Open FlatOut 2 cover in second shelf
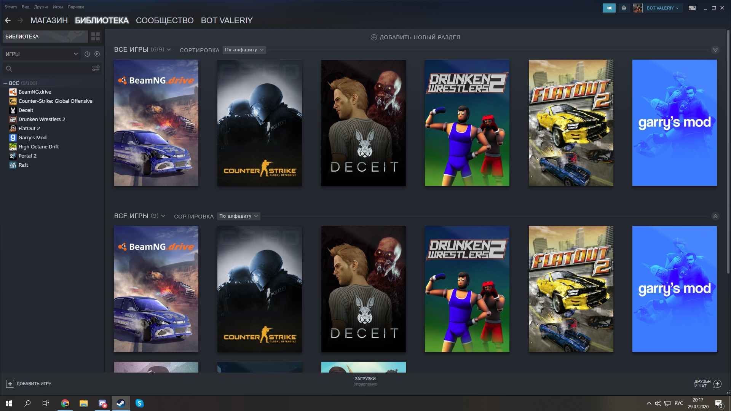 pyautogui.click(x=571, y=289)
